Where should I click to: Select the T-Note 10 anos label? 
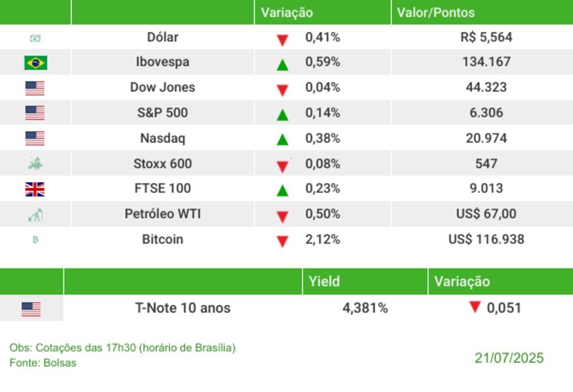(183, 308)
